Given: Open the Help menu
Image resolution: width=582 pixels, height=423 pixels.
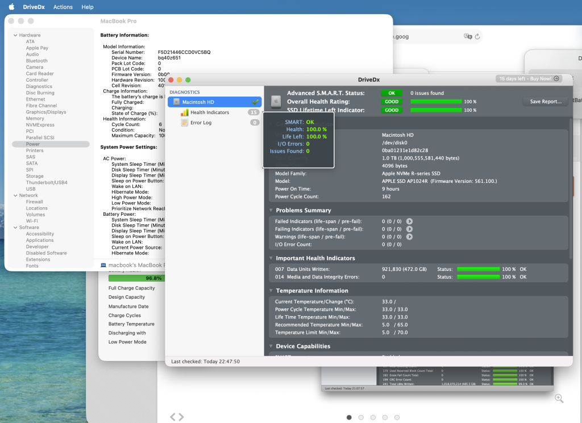Looking at the screenshot, I should pyautogui.click(x=87, y=7).
